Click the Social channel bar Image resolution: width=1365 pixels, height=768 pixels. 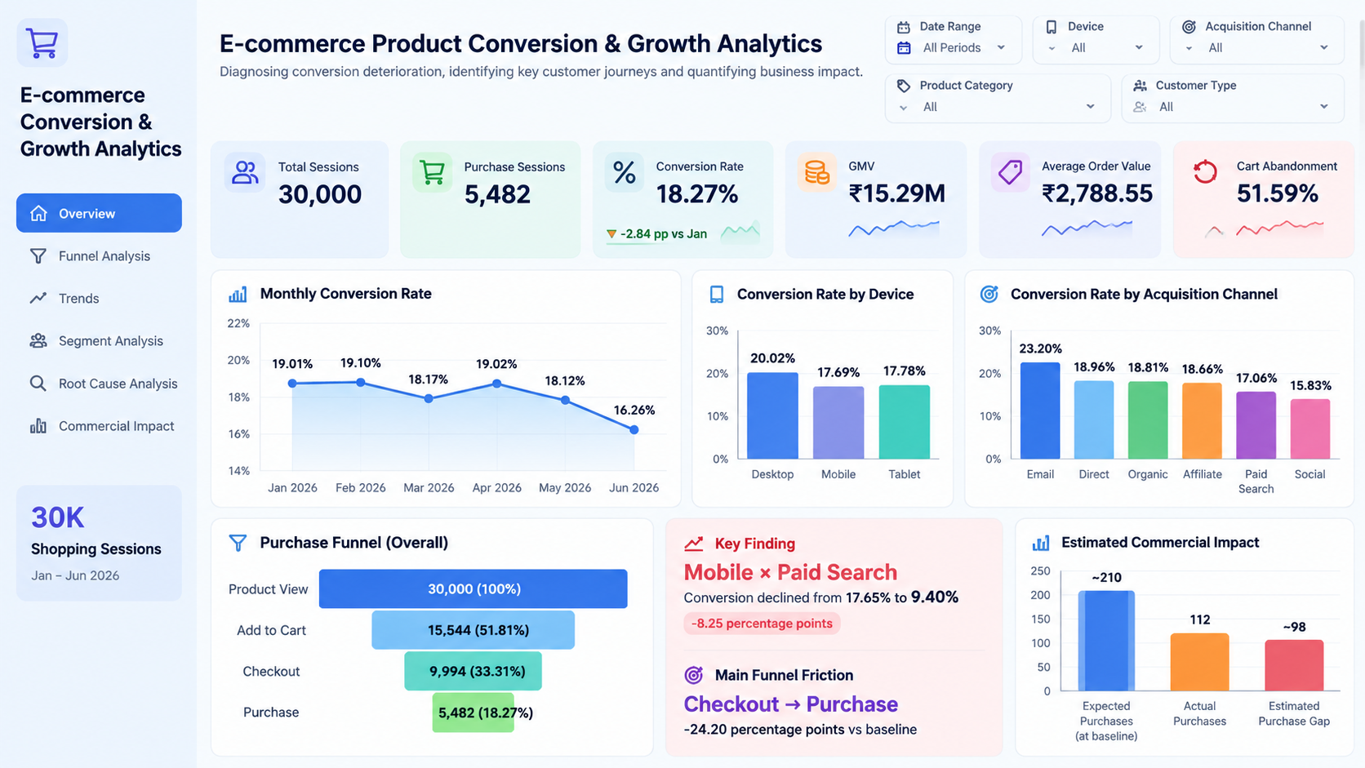point(1309,428)
